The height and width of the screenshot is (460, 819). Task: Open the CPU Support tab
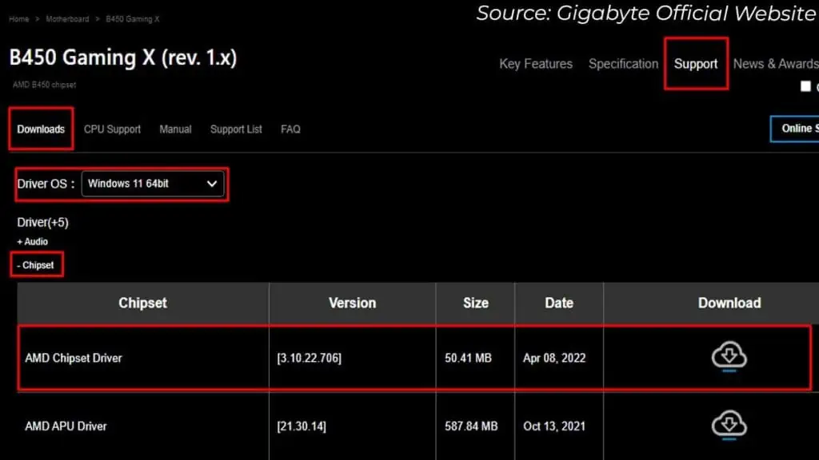(112, 129)
